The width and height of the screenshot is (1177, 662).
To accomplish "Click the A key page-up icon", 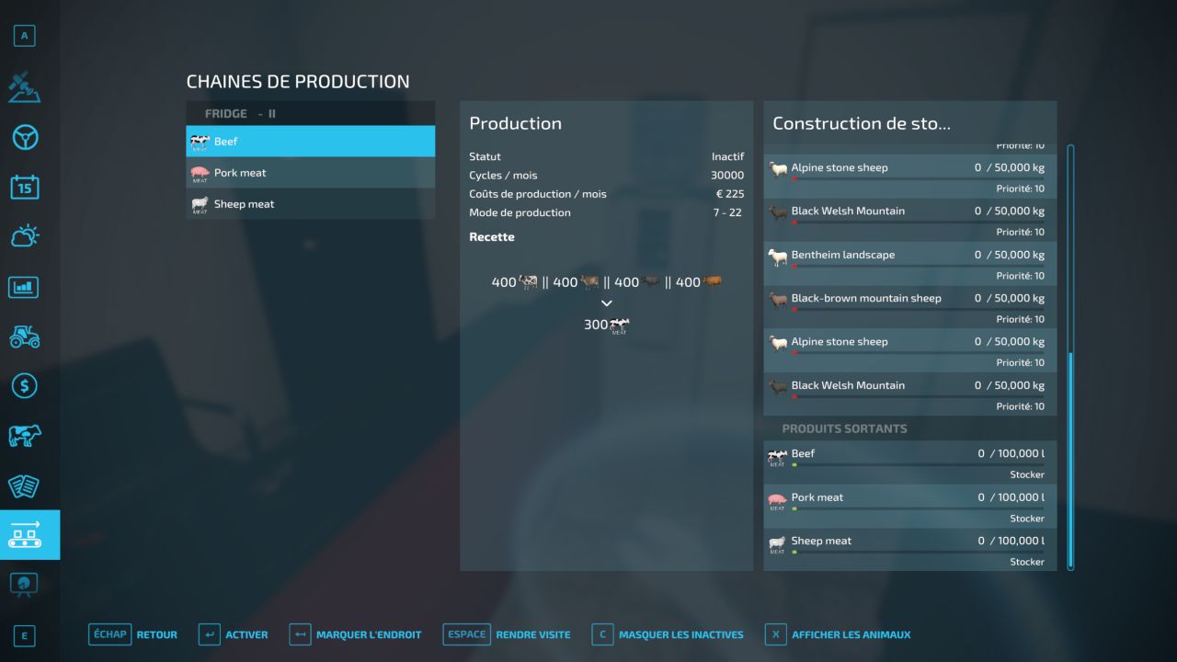I will coord(24,36).
